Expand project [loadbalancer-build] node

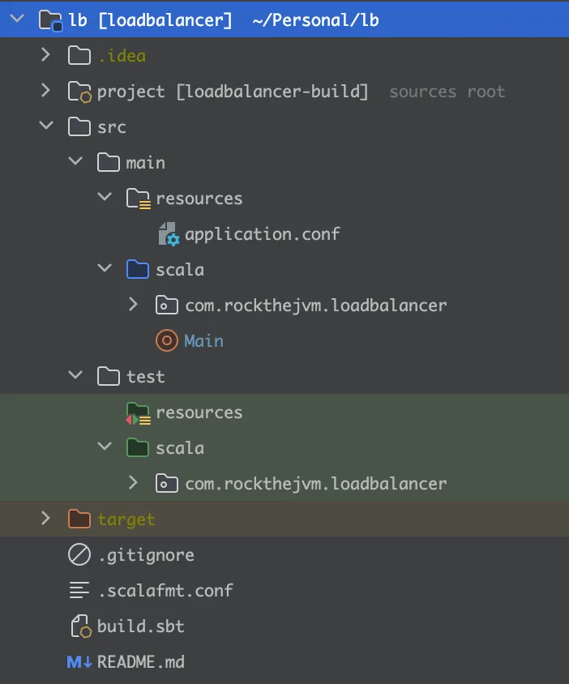pyautogui.click(x=46, y=91)
